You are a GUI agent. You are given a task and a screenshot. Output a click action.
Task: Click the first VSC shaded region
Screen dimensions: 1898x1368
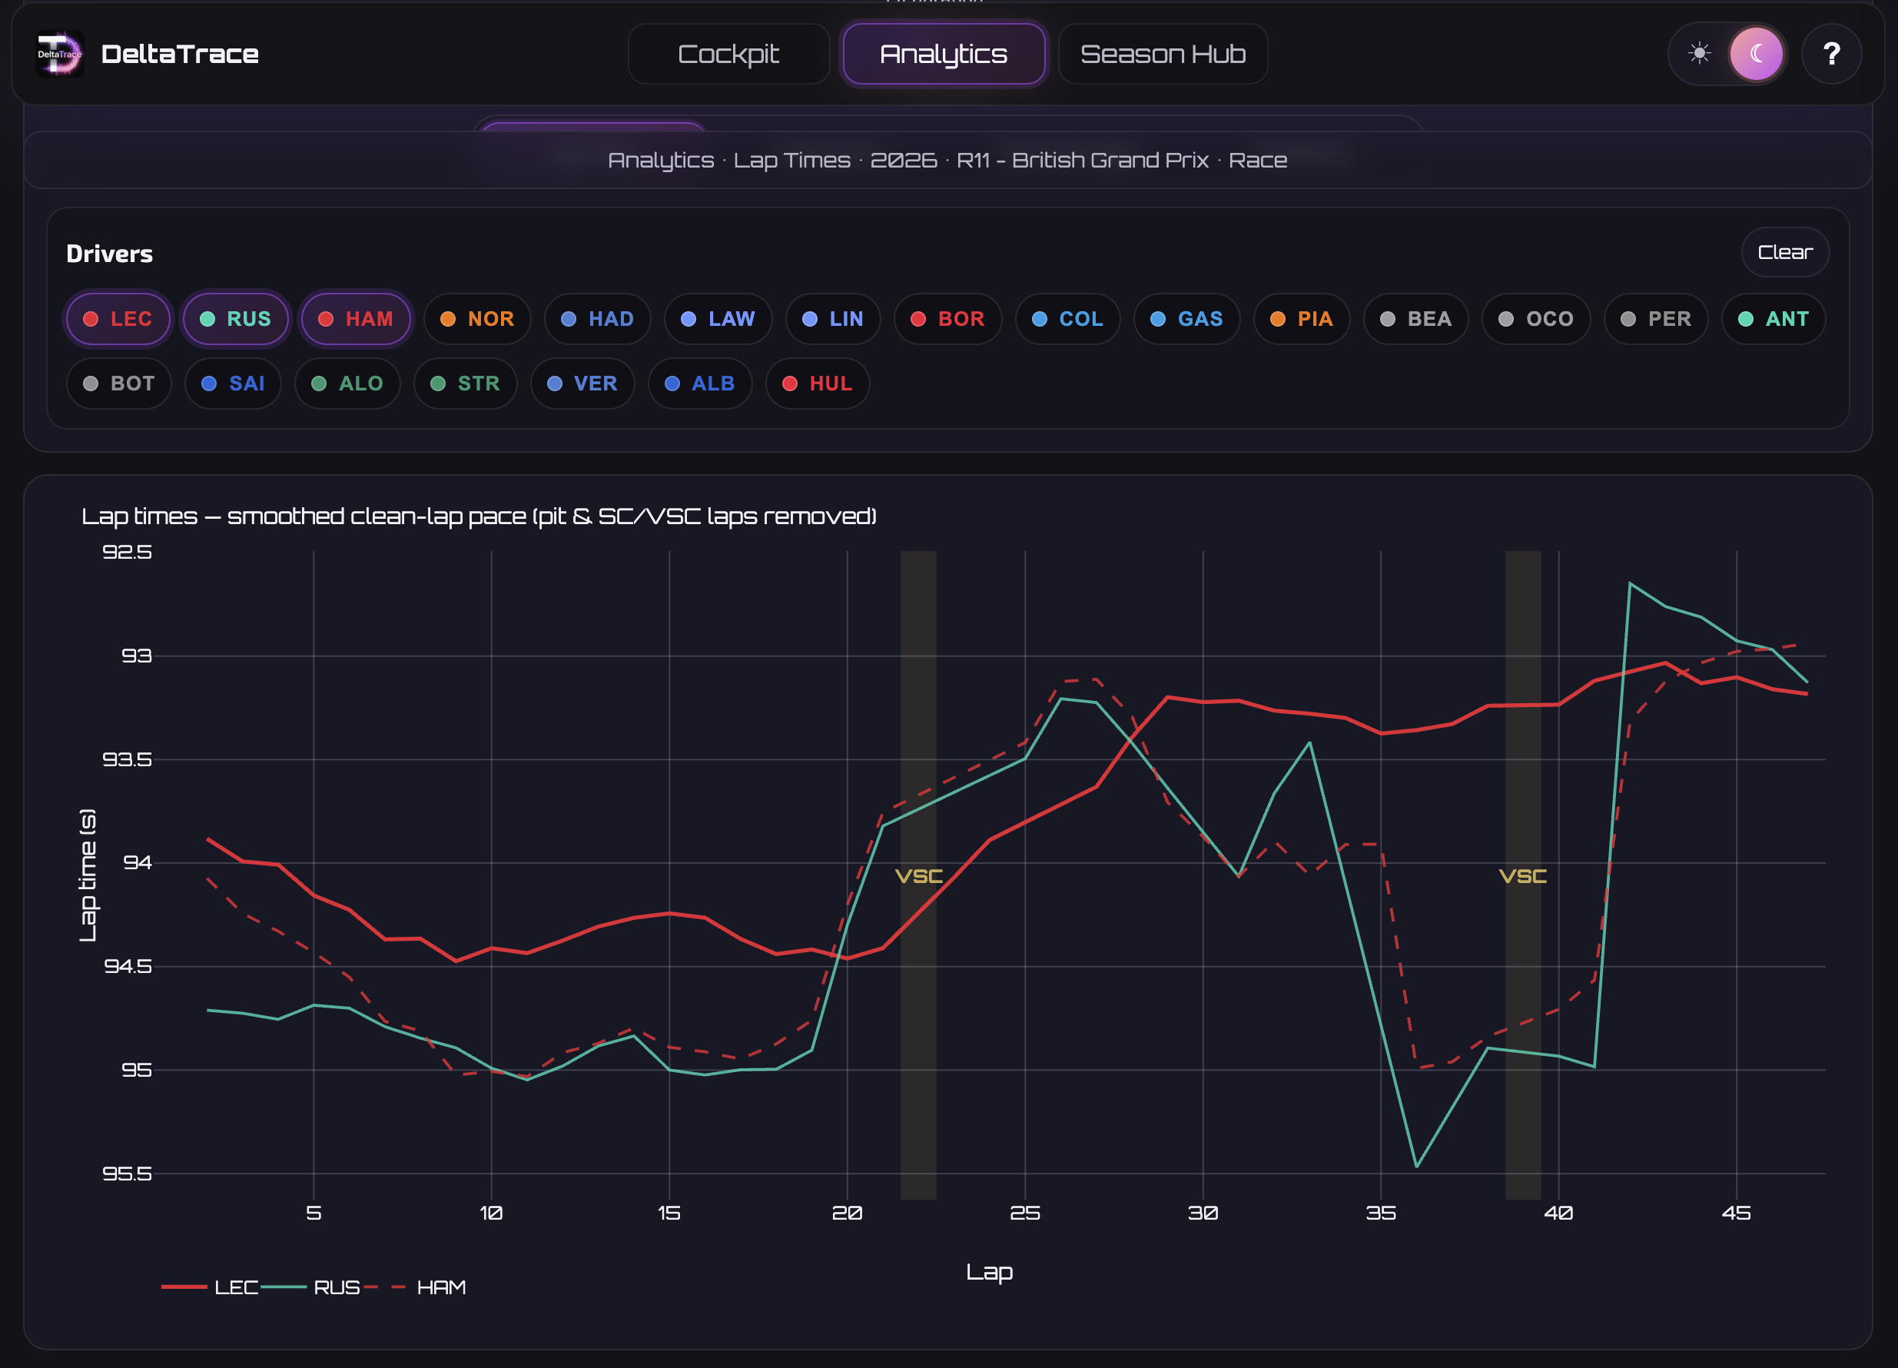[918, 874]
